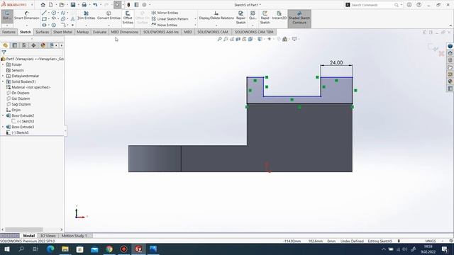
Task: Click Trim Entities tool
Action: (x=87, y=16)
